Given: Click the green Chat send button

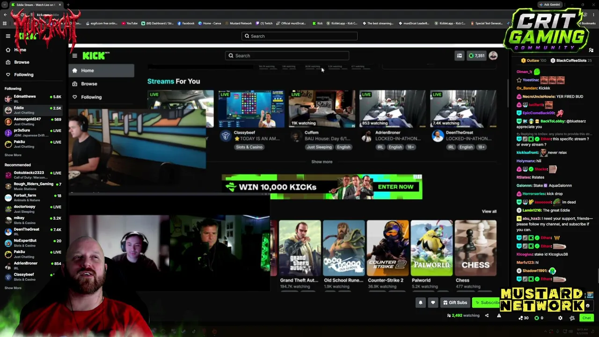Looking at the screenshot, I should tap(586, 318).
